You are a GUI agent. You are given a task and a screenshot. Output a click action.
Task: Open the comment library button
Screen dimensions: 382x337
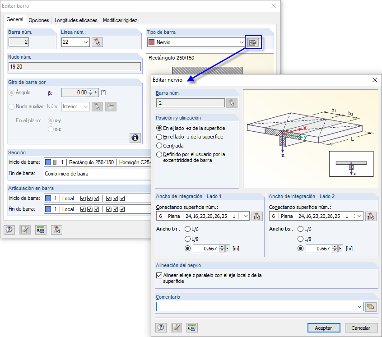pyautogui.click(x=371, y=307)
